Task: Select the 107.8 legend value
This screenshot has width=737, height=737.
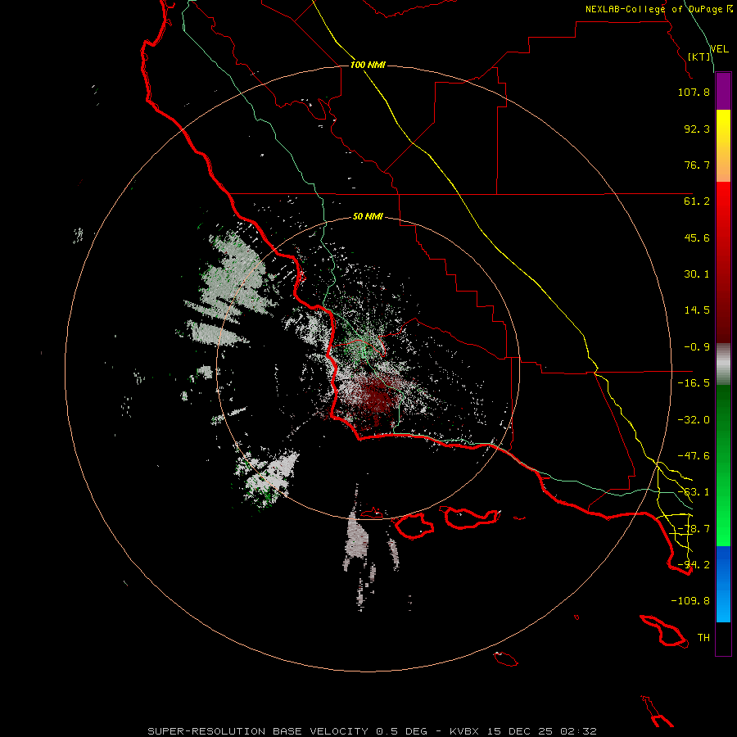Action: [x=694, y=92]
